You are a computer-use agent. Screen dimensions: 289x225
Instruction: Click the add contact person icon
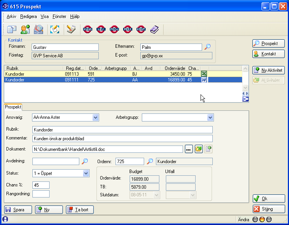(25, 29)
